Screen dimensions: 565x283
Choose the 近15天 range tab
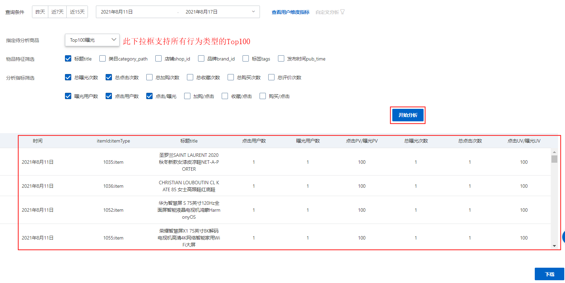77,12
